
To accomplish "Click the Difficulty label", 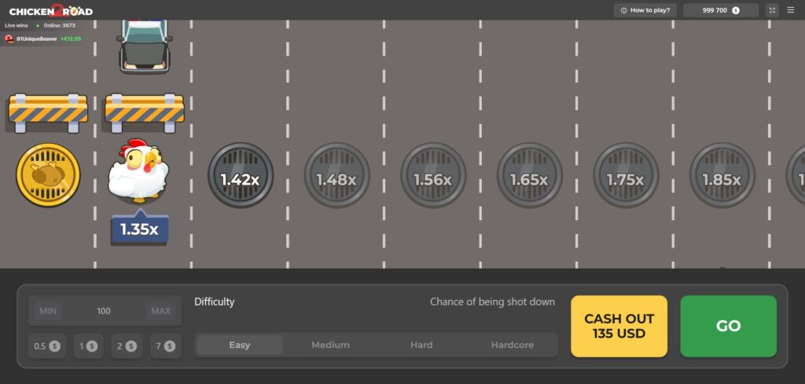I will 214,302.
